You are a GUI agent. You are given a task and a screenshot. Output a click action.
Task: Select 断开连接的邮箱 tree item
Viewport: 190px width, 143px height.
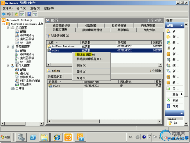point(30,81)
